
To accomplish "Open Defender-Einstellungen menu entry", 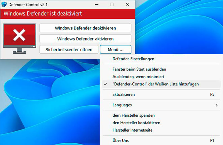I will click(x=161, y=59).
